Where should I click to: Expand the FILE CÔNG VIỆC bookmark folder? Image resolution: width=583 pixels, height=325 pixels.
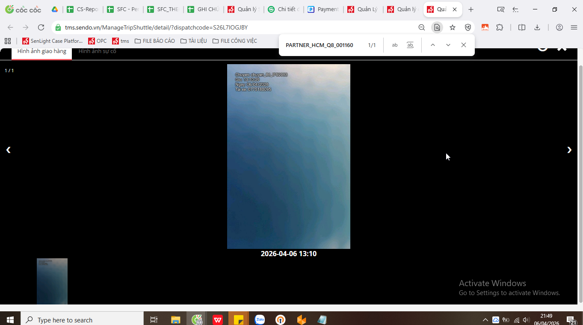pos(235,41)
